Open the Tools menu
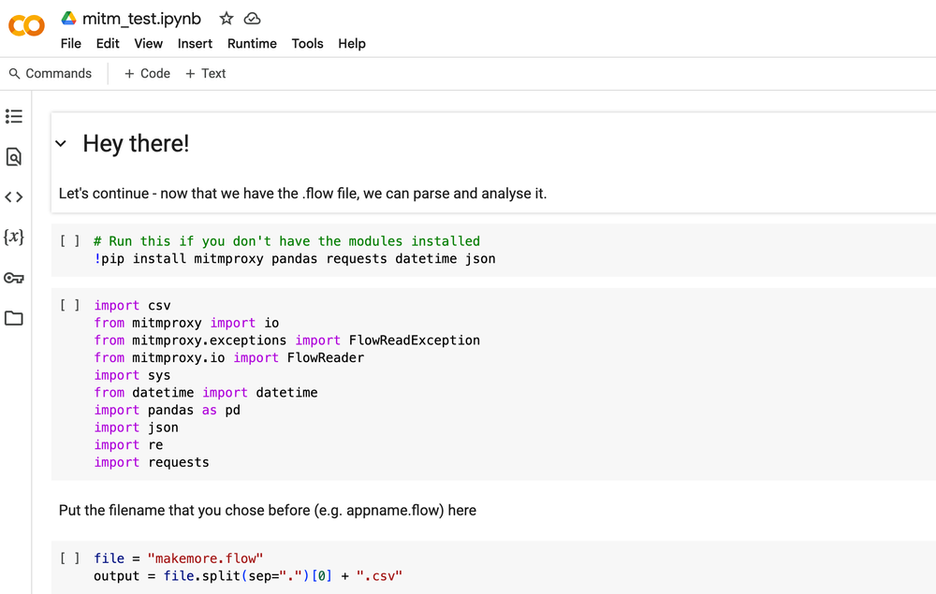This screenshot has width=936, height=594. coord(307,44)
